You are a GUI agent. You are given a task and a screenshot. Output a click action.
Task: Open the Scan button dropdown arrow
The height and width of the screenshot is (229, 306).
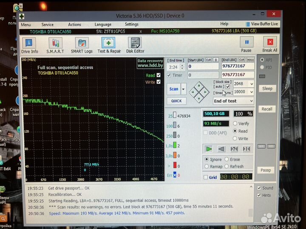[183, 89]
